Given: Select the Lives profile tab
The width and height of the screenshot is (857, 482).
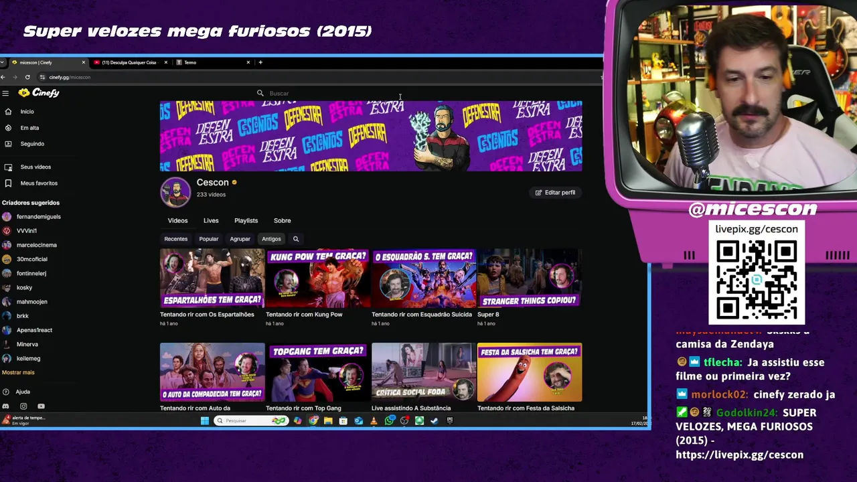Looking at the screenshot, I should click(x=211, y=220).
